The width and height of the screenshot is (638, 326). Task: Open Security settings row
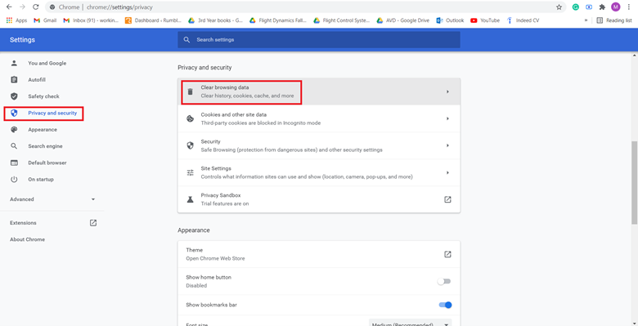coord(319,145)
